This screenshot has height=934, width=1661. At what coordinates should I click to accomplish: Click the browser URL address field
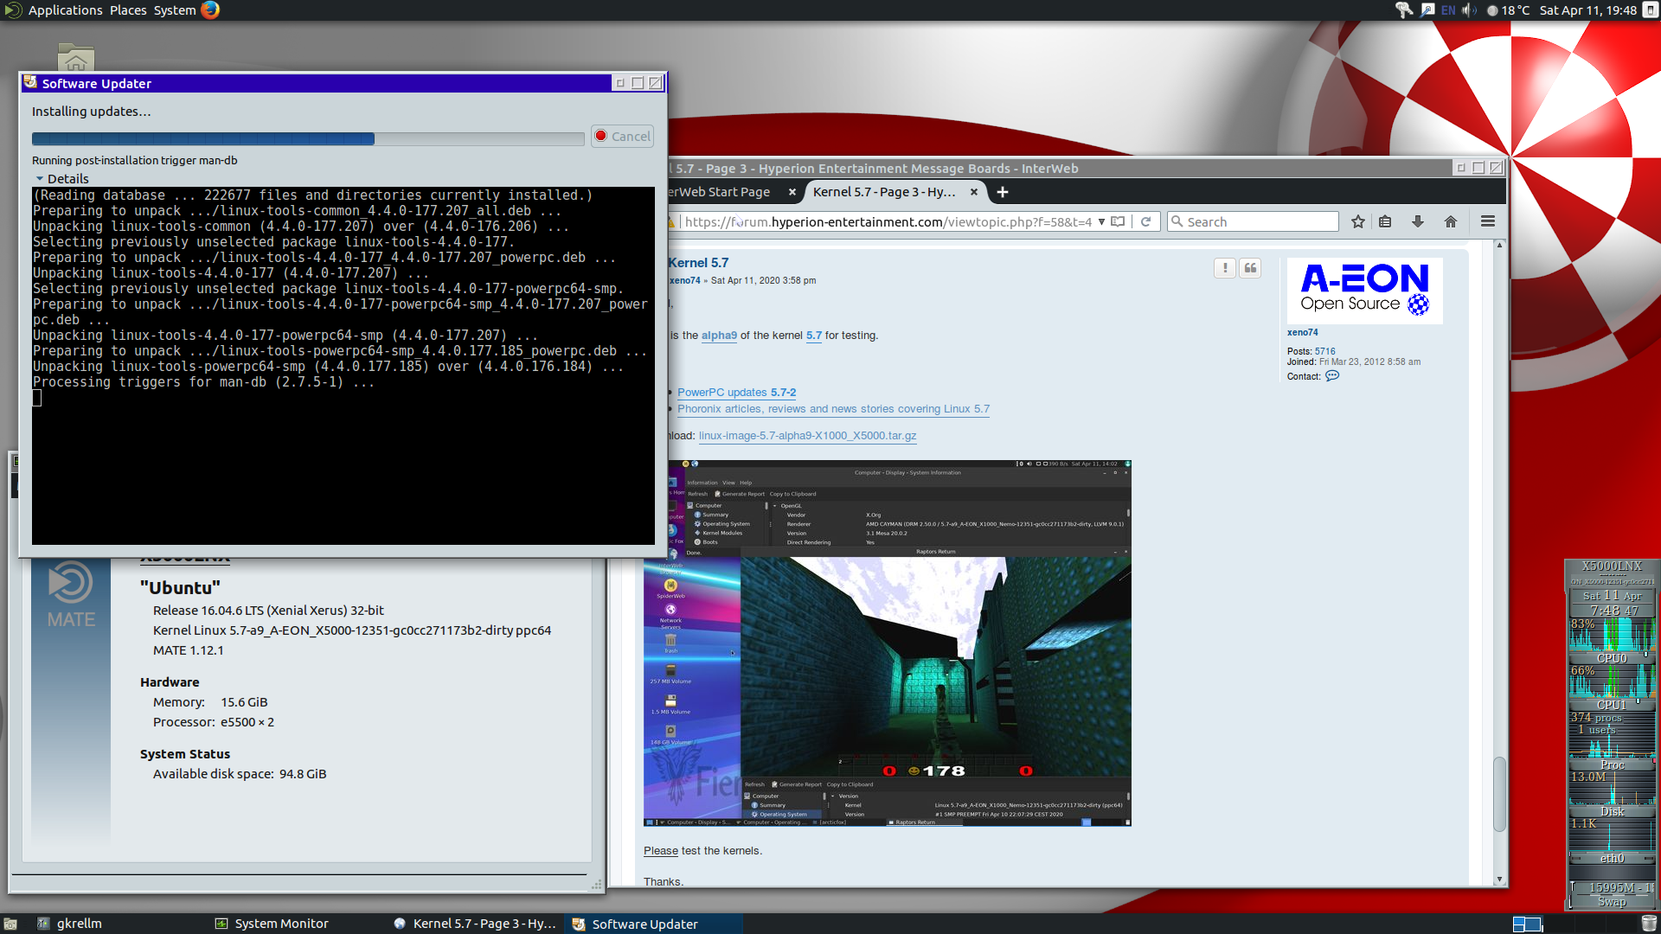887,222
